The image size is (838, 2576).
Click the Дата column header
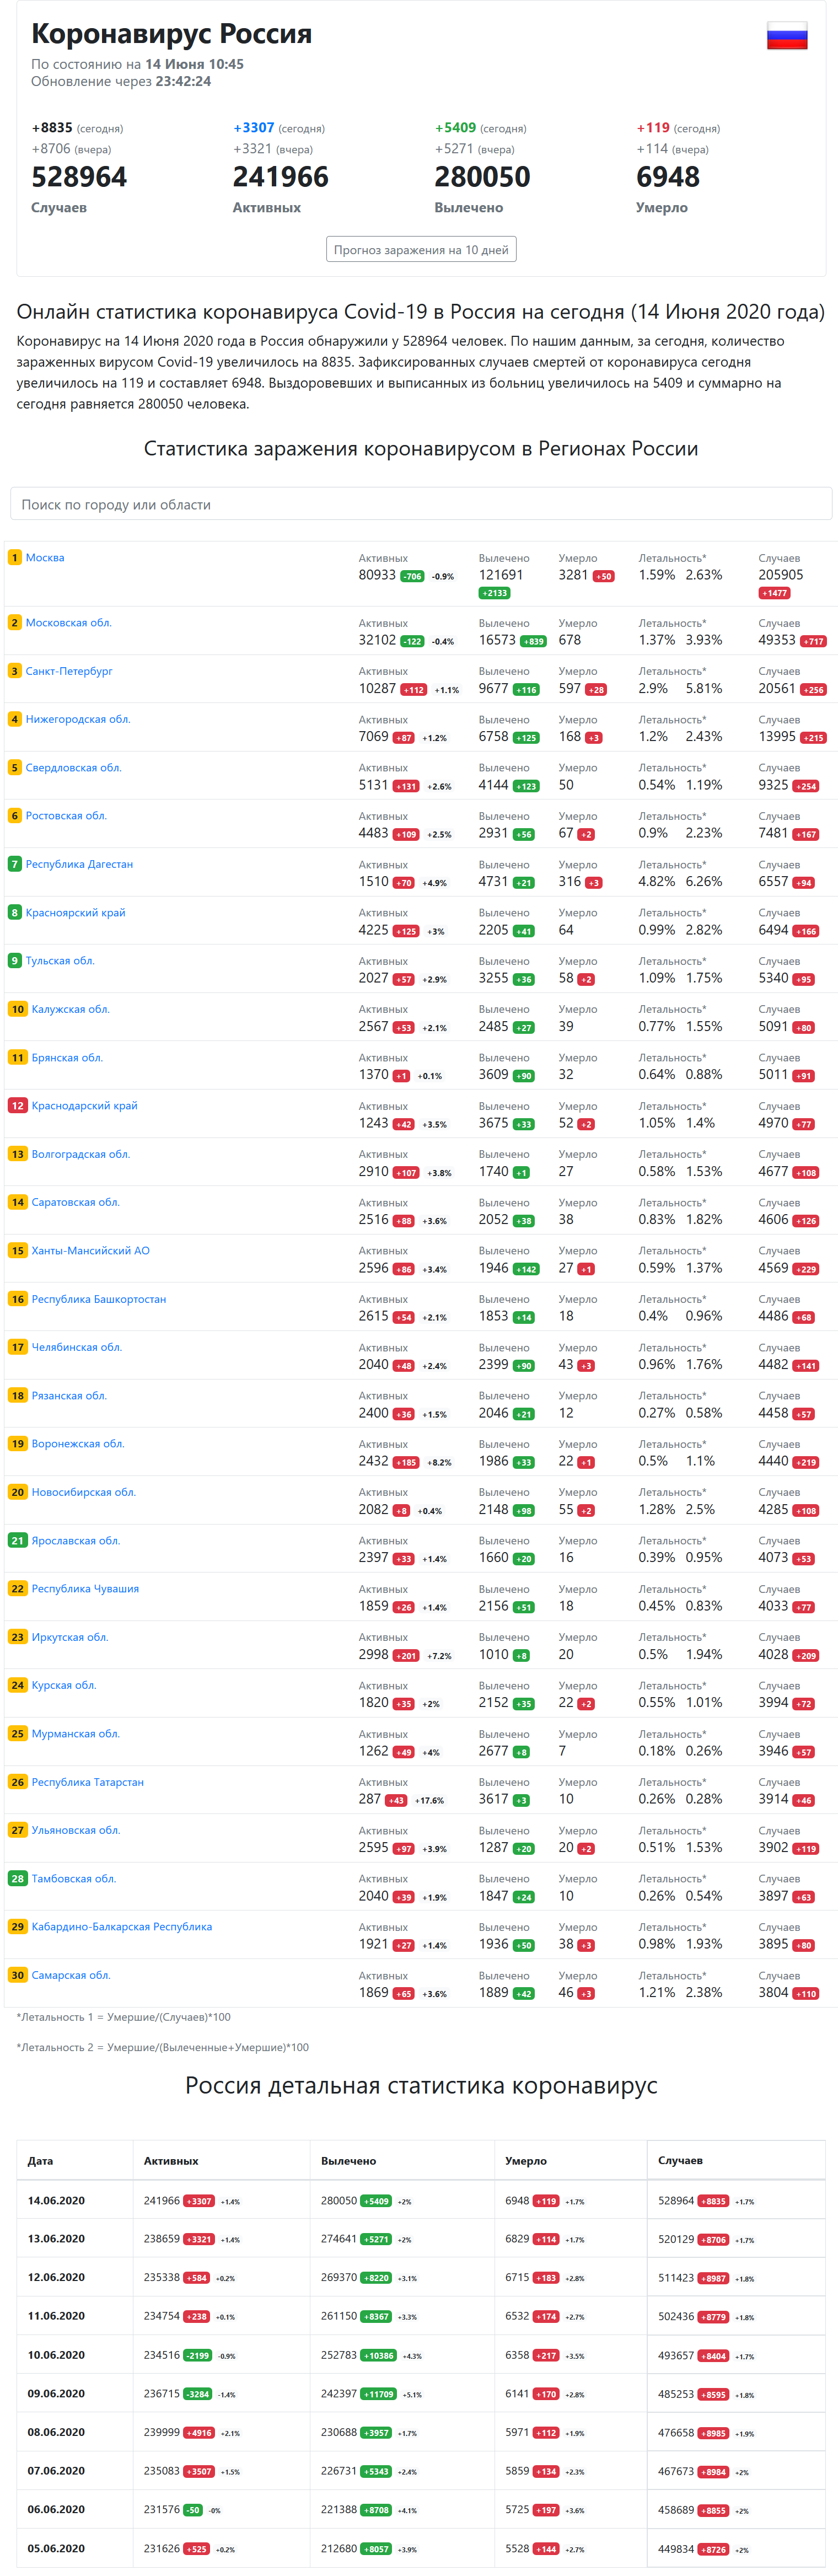(40, 2161)
